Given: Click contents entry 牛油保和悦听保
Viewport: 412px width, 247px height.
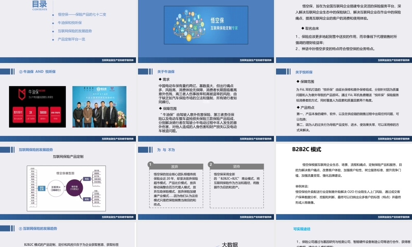Looking at the screenshot, I should coord(70,23).
